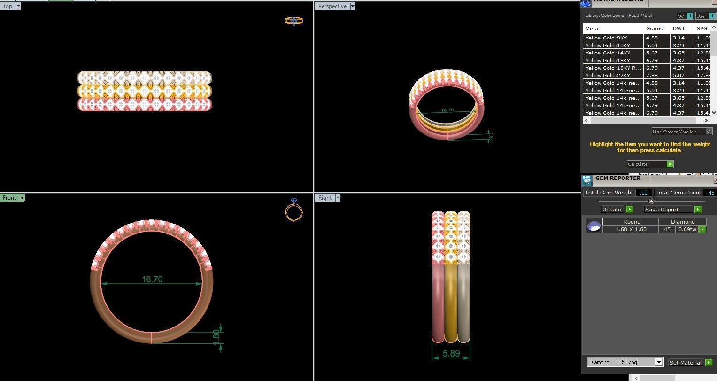Click 5.89 dimension in Right viewport

point(451,353)
